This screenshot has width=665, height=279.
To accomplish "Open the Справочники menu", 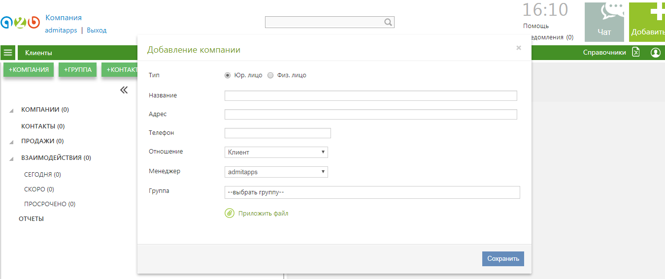I will (604, 52).
